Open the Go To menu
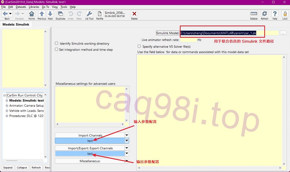The image size is (290, 172). 46,7
